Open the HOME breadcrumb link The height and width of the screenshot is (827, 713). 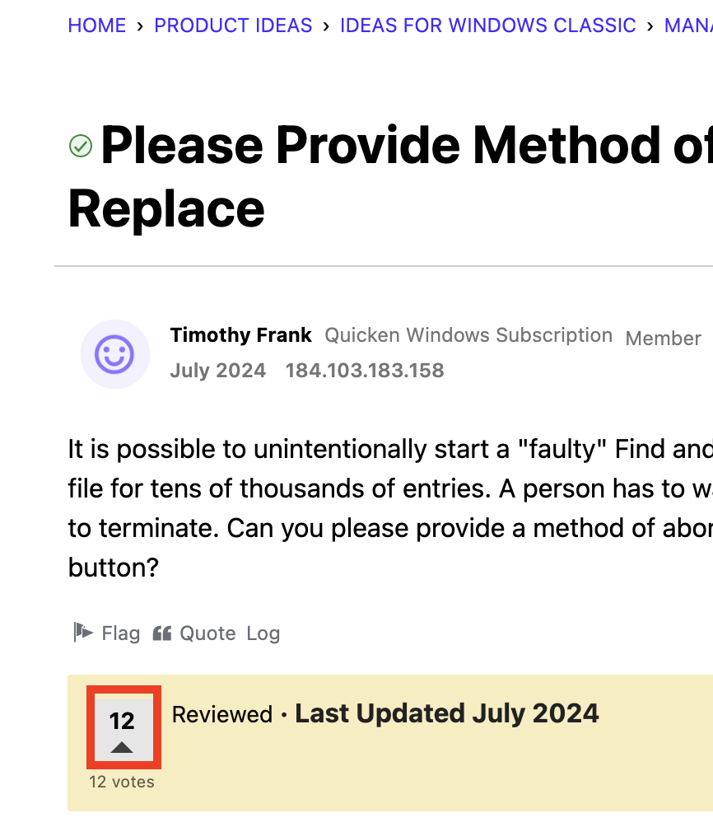[96, 26]
